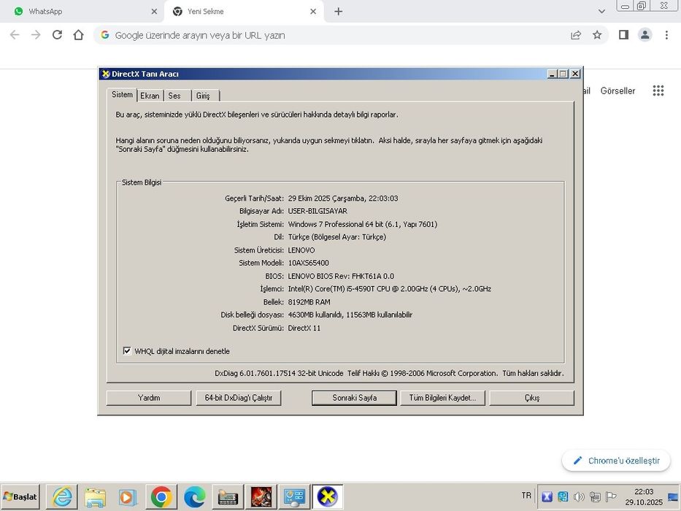Click the Çıkış button
This screenshot has height=511, width=681.
pos(531,398)
